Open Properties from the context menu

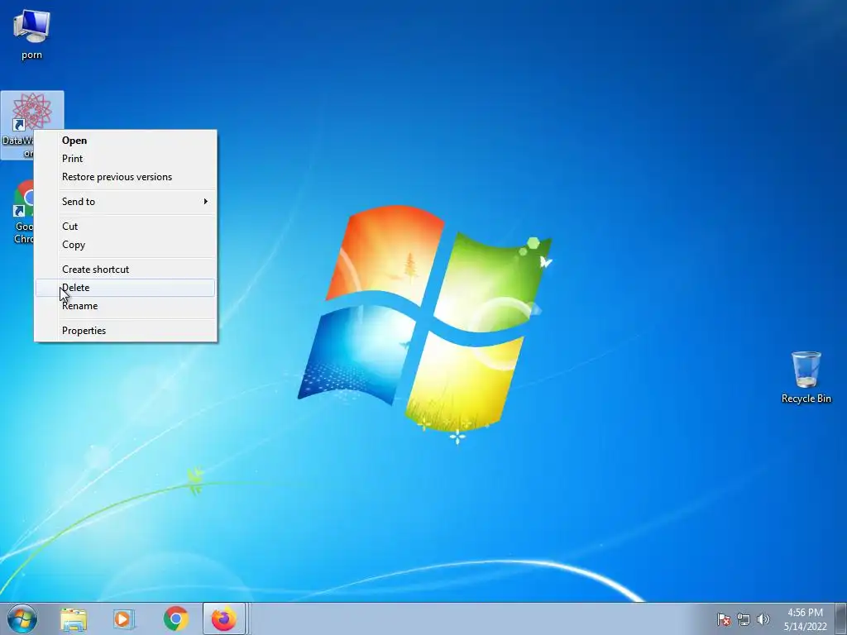[x=126, y=331]
